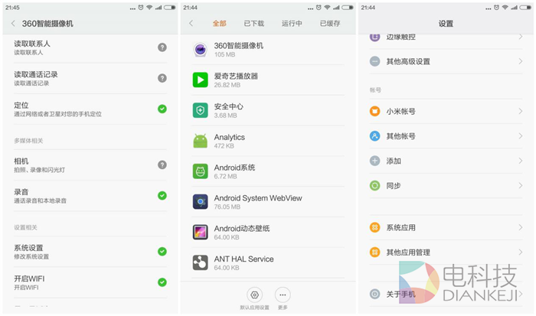The width and height of the screenshot is (536, 316).
Task: Select 系统设置 permission label
Action: 29,248
